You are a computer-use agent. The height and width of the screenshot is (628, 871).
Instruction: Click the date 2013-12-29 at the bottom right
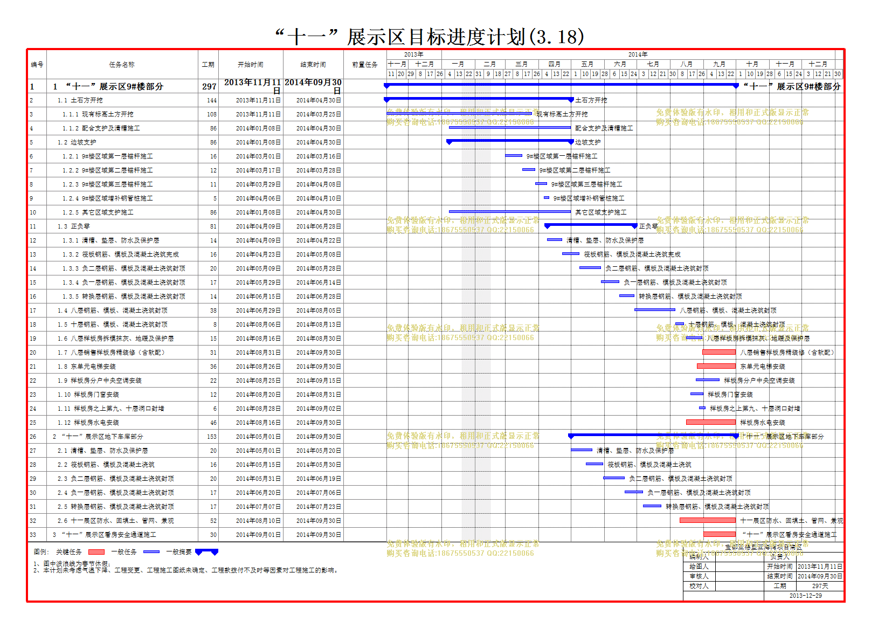(x=806, y=596)
